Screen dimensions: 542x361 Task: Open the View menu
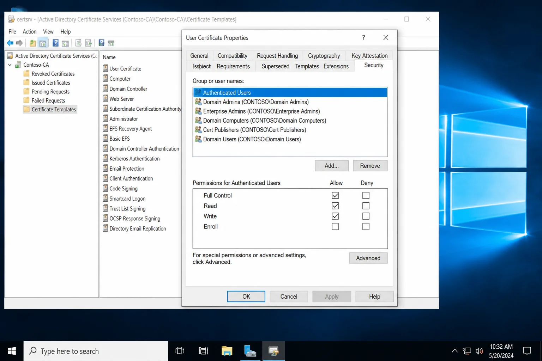coord(48,32)
